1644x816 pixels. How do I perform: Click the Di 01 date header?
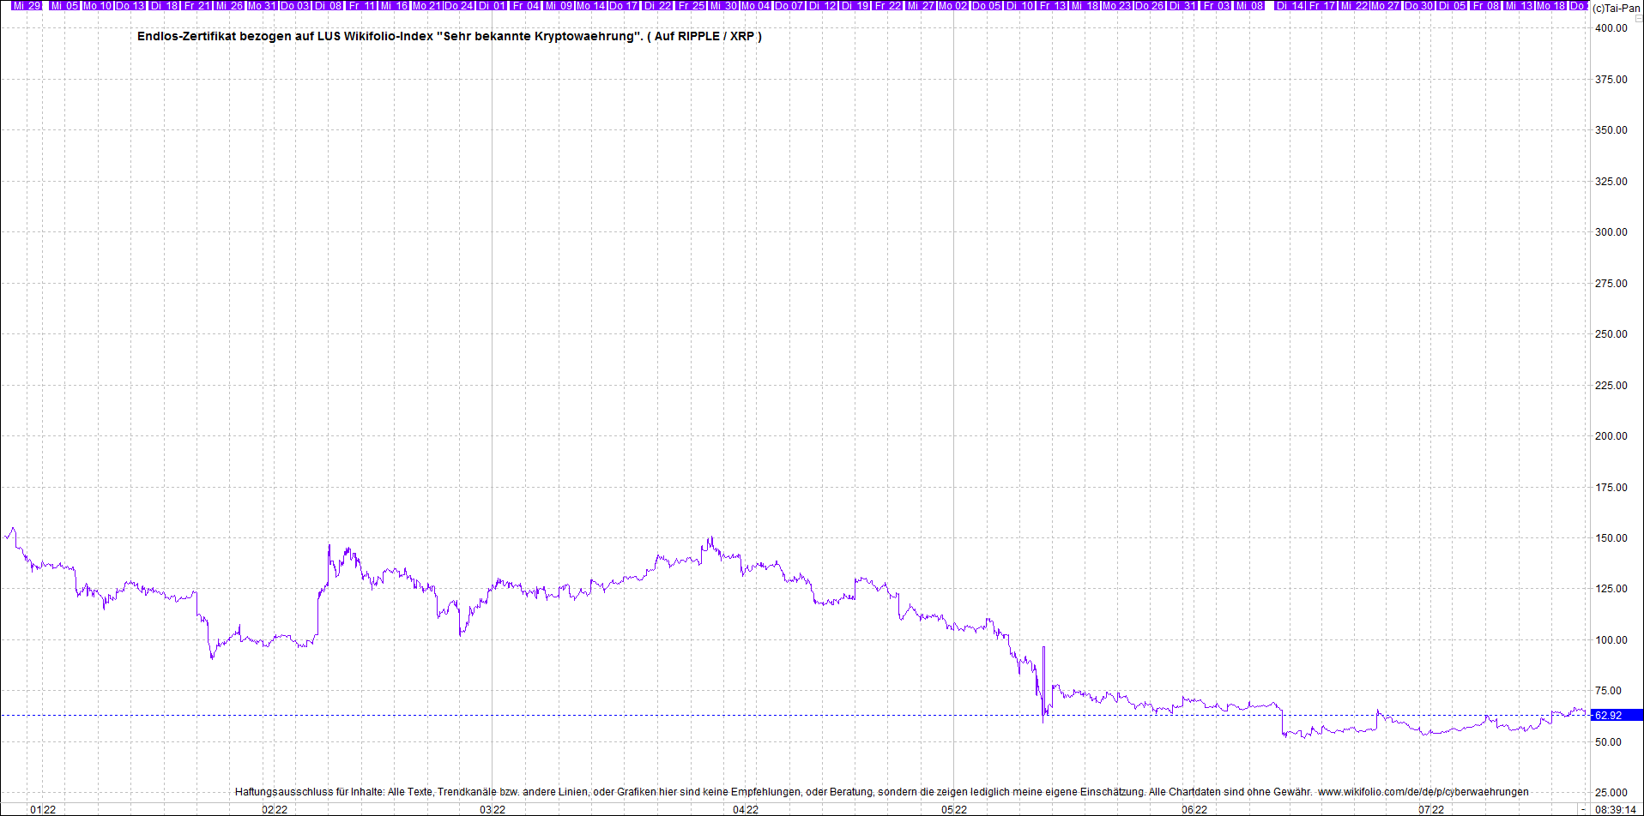(x=493, y=6)
